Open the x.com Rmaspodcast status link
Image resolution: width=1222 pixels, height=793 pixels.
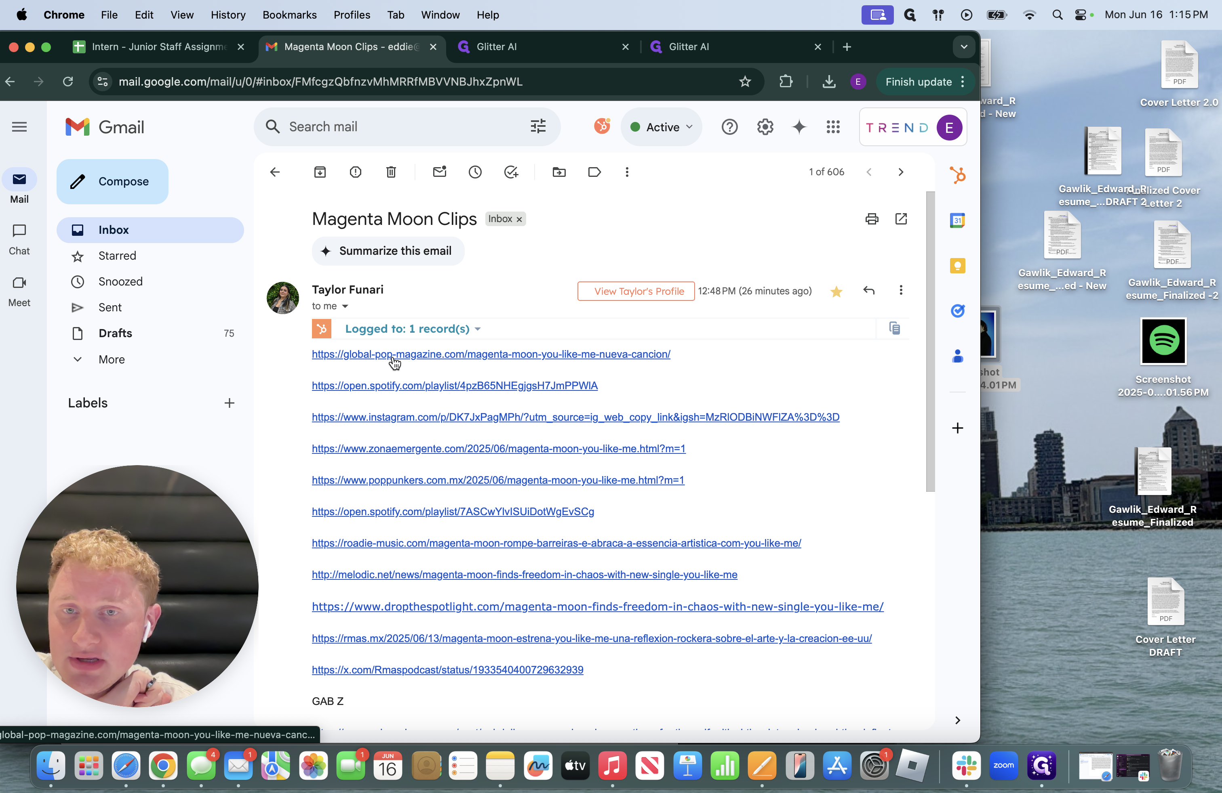click(447, 669)
